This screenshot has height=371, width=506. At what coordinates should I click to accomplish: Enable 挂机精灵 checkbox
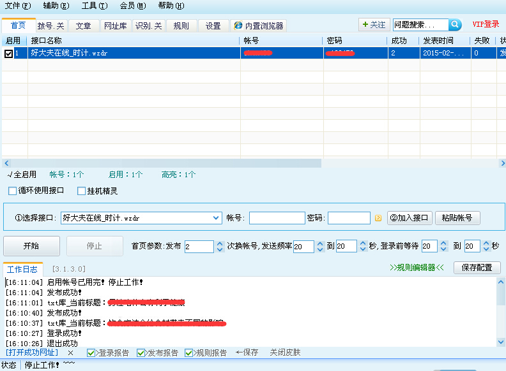point(81,191)
